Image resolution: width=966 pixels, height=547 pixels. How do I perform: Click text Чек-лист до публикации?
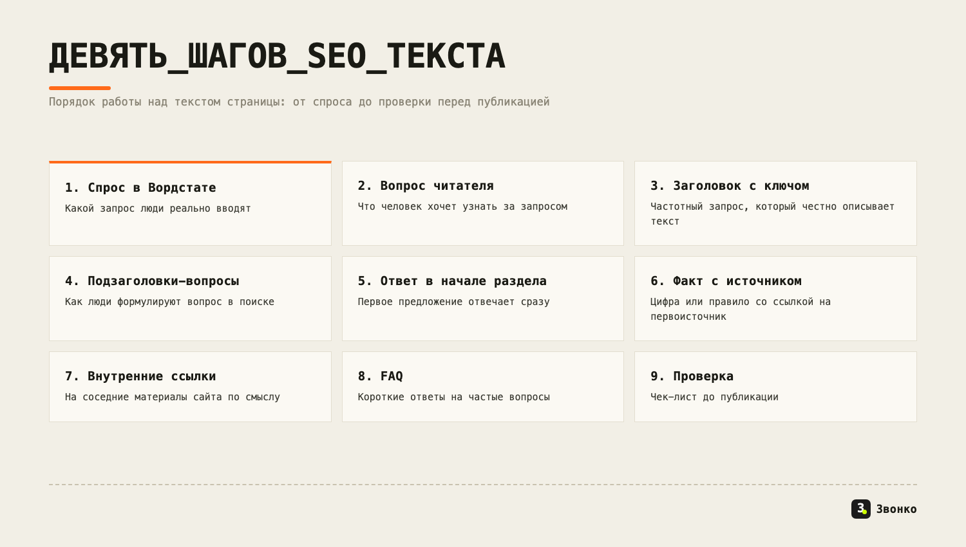(714, 397)
